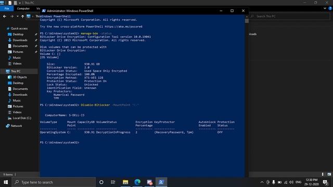Screen dimensions: 333x187
Task: Go forward in File Explorer
Action: coord(11,16)
